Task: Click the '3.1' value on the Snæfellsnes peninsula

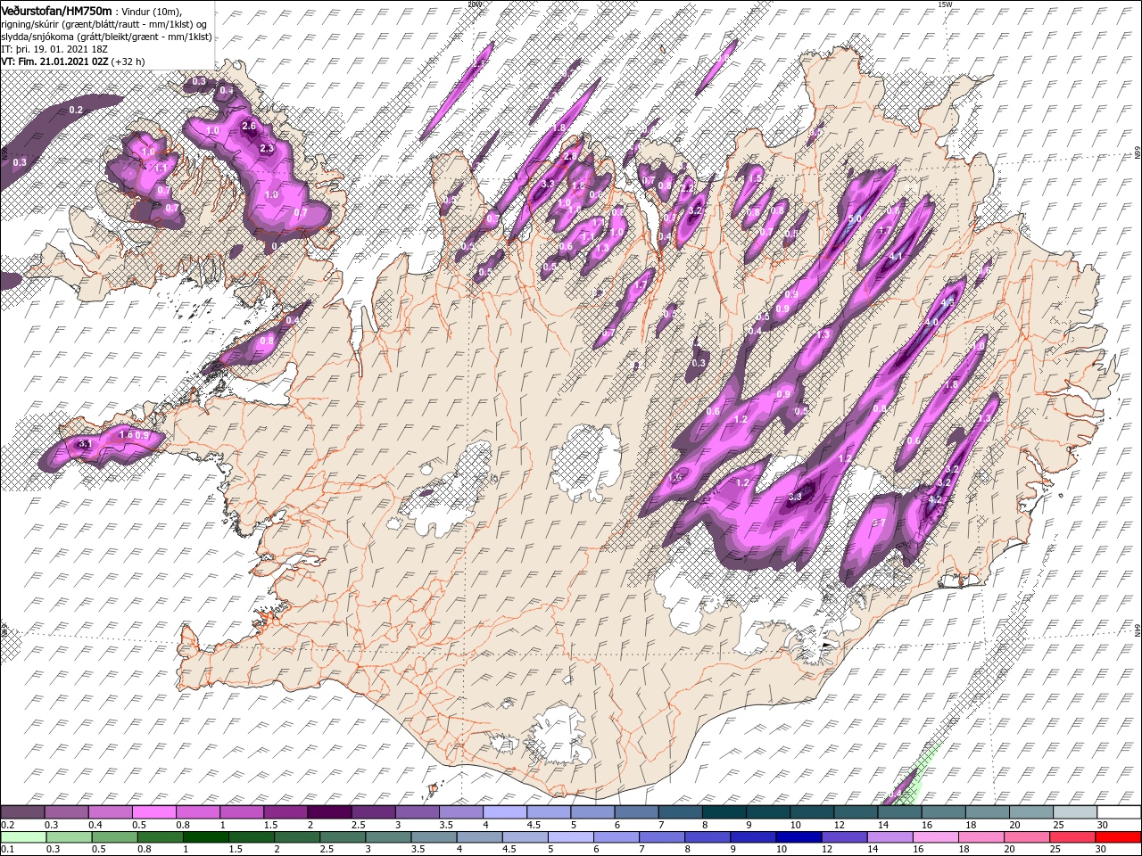Action: 86,444
